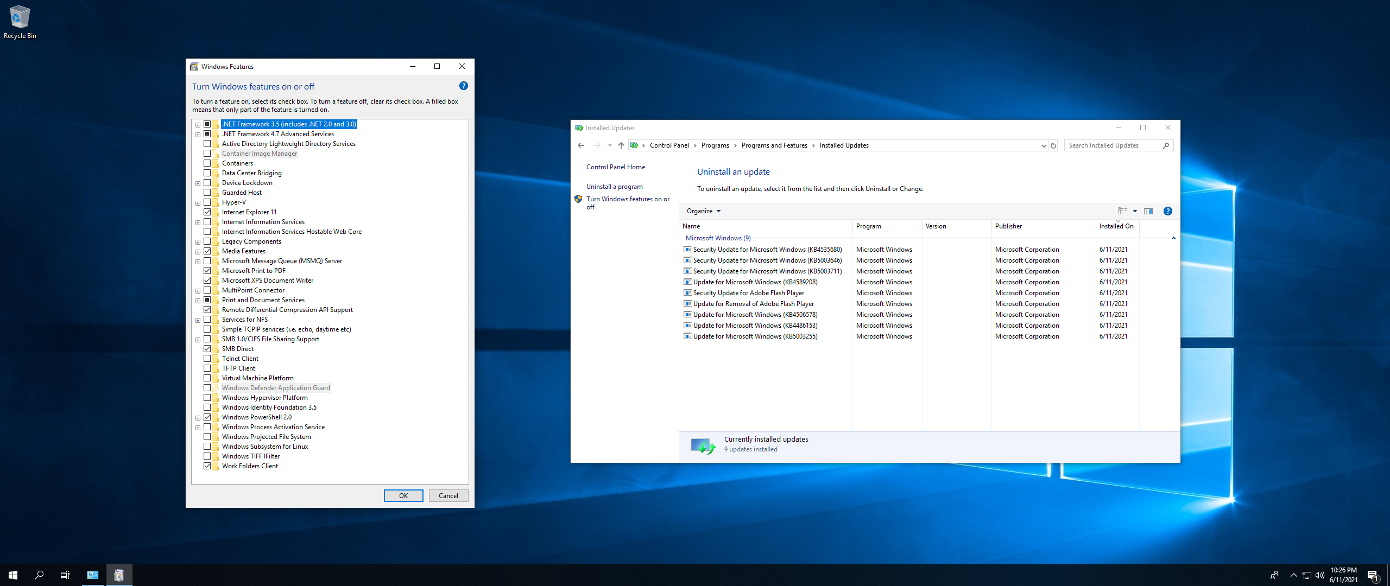Open the People icon in system tray
This screenshot has width=1390, height=586.
1274,575
